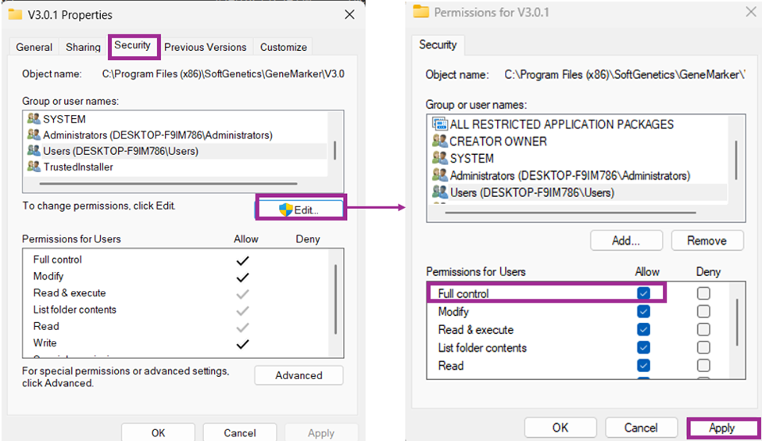
Task: Click folder icon in V3.0.1 Properties title
Action: click(x=16, y=15)
